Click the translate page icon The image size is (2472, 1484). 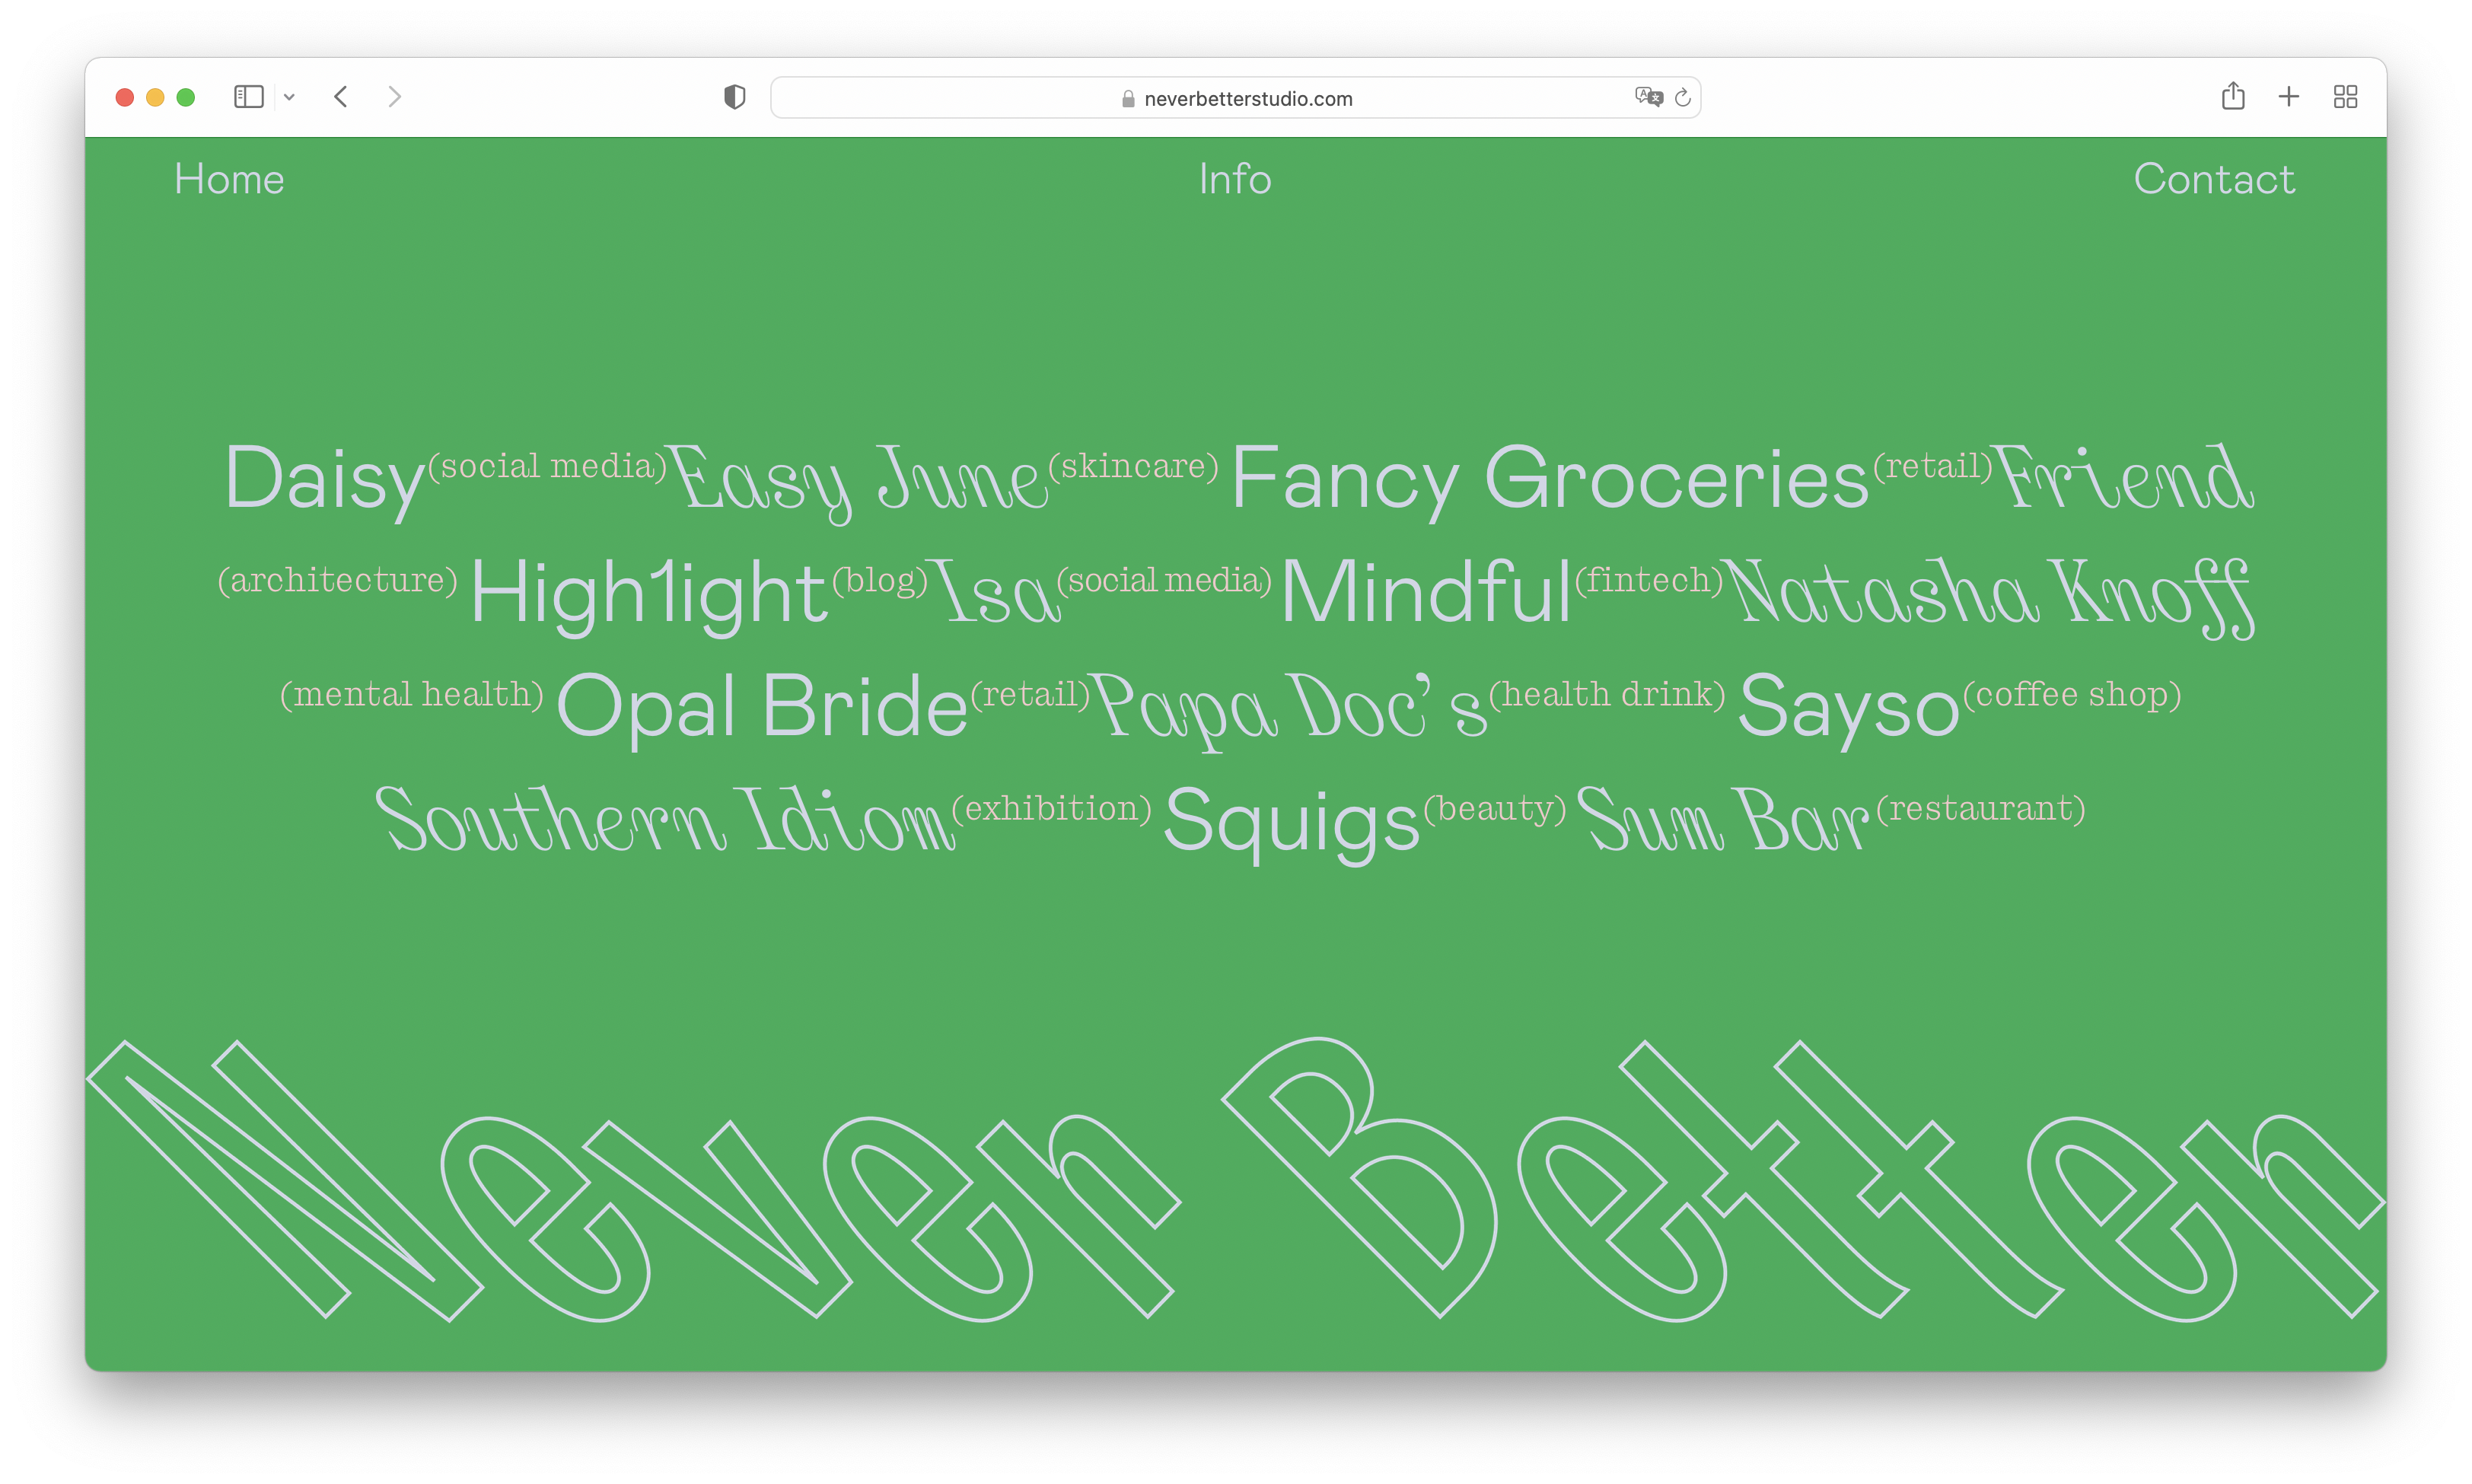click(1648, 97)
